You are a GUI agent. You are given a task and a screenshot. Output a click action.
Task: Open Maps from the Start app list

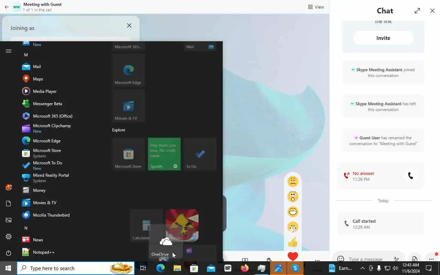(62, 79)
